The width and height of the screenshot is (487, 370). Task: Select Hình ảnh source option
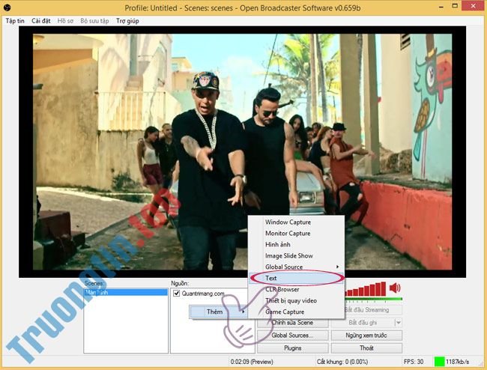(296, 244)
